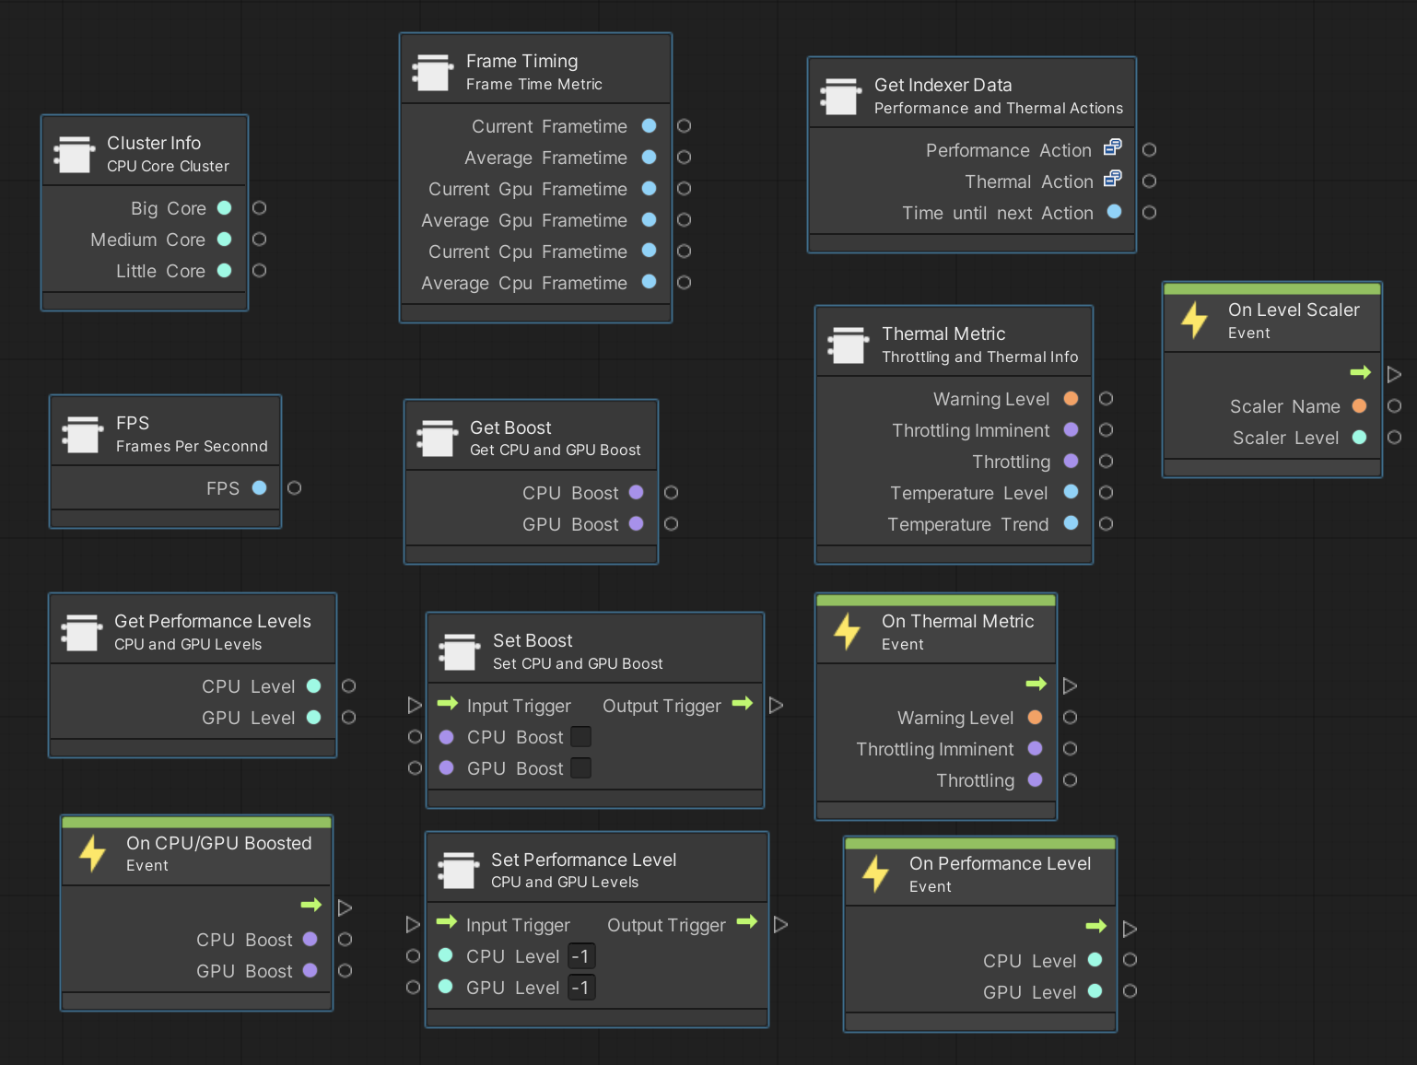Select the Get Boost node title
This screenshot has width=1417, height=1065.
point(510,427)
